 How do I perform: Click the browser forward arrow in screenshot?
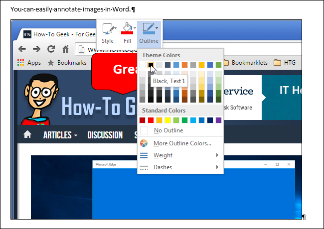[x=36, y=49]
